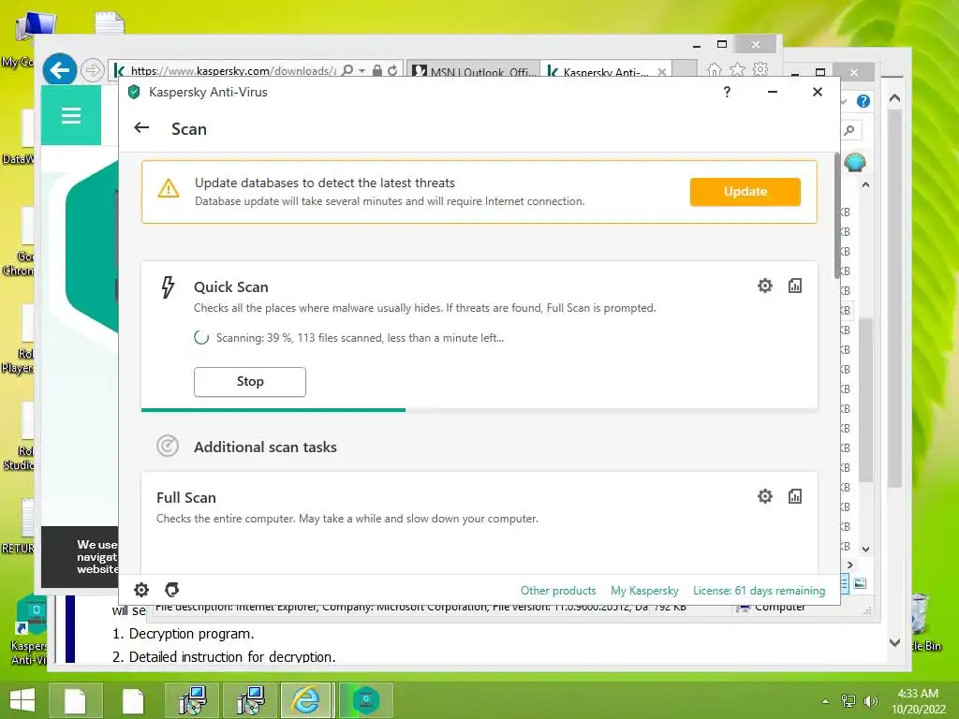
Task: Stop the Quick Scan
Action: pos(249,382)
